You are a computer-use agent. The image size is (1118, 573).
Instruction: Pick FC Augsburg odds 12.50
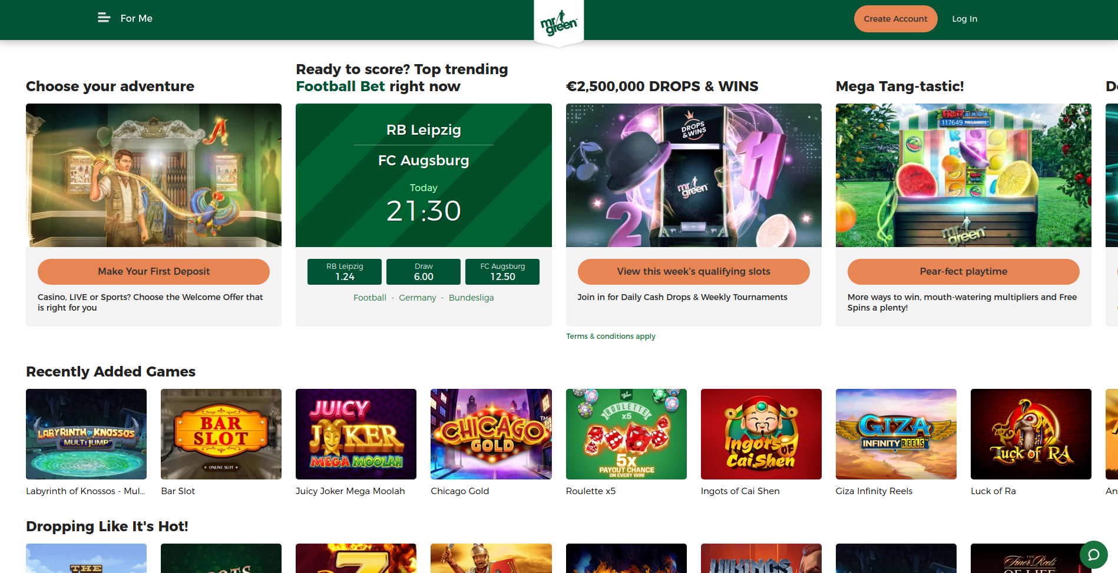coord(502,272)
